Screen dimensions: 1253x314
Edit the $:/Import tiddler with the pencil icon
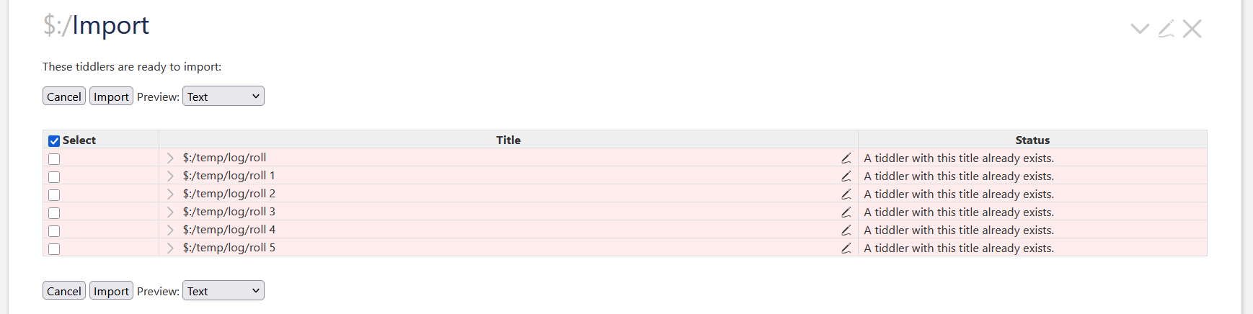[x=1166, y=29]
